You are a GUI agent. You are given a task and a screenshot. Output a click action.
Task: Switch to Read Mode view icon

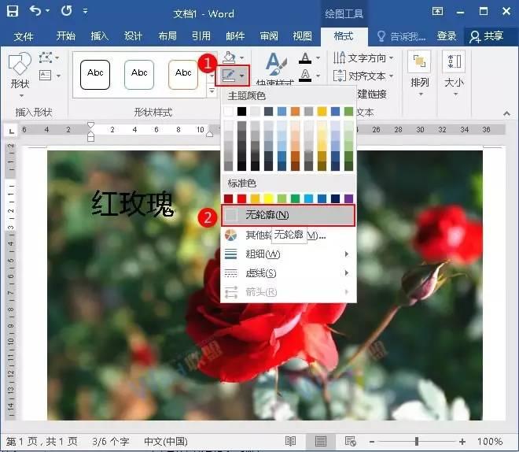pos(290,442)
